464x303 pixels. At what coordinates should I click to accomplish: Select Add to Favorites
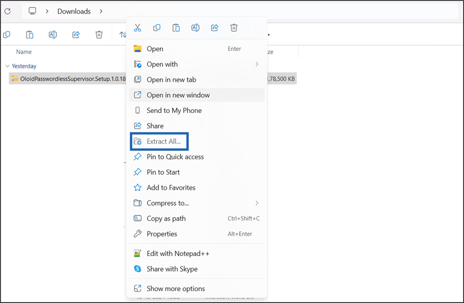197,188
